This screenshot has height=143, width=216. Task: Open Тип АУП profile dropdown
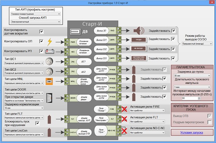click(x=36, y=14)
